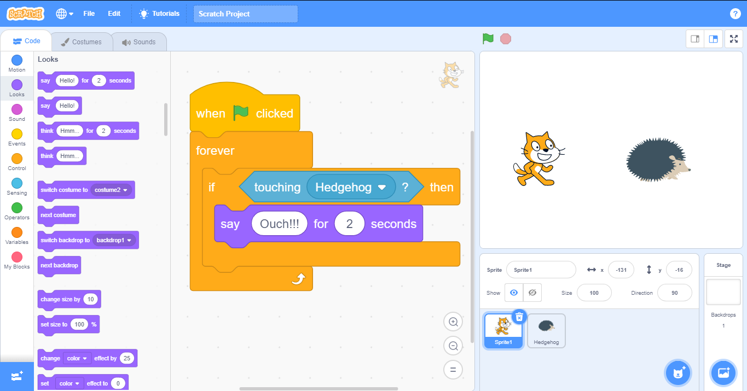Hide the sprite with crossed-eye icon
Screen dimensions: 747x391
coord(532,293)
